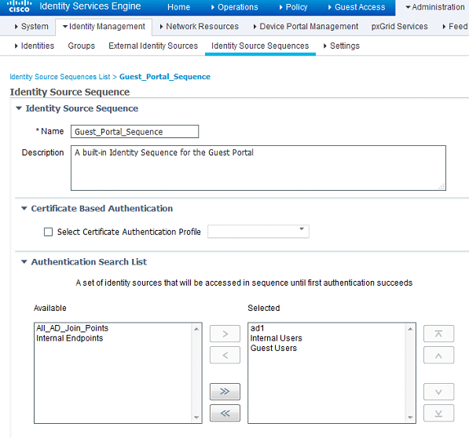Enable Select Certificate Authentication Profile checkbox
Image resolution: width=469 pixels, height=438 pixels.
click(48, 232)
